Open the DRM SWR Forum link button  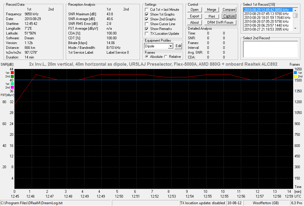click(220, 22)
